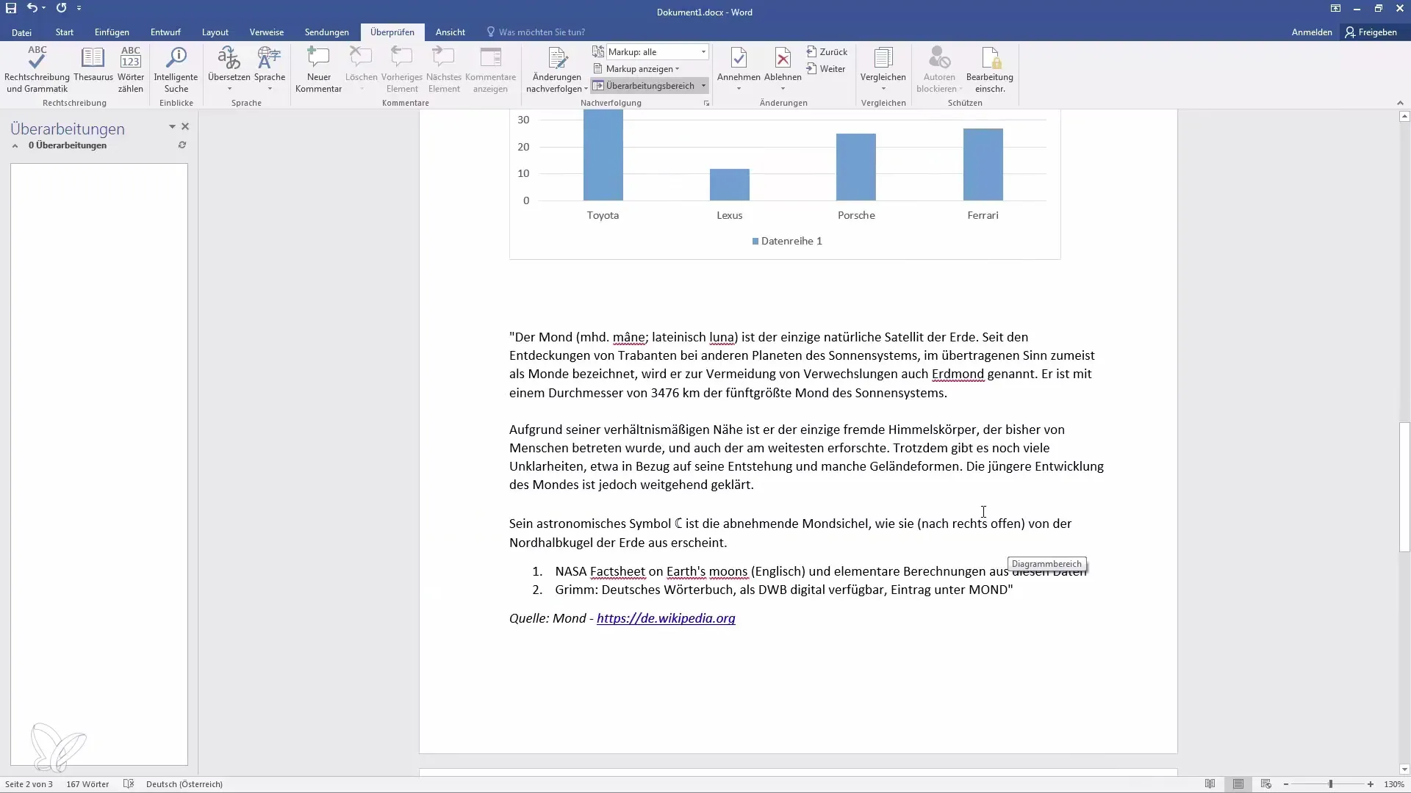Click zoom in plus button
The image size is (1411, 793).
1371,784
